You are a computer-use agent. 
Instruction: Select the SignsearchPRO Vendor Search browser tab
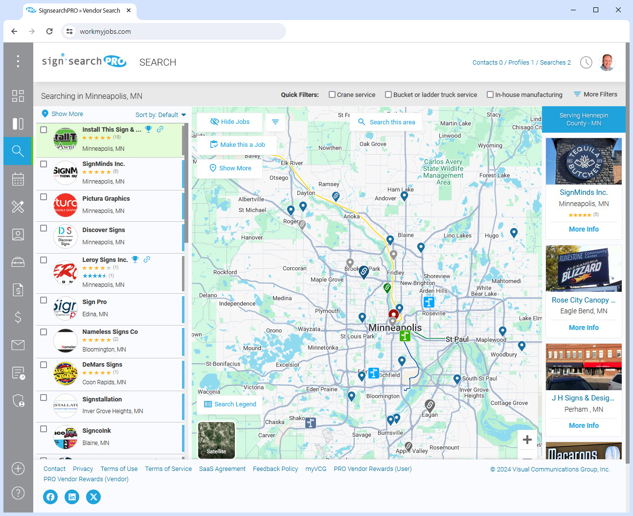[79, 10]
